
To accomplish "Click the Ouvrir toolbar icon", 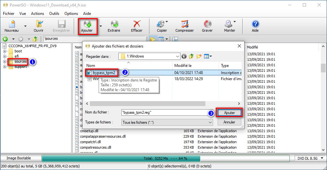I will (x=39, y=24).
